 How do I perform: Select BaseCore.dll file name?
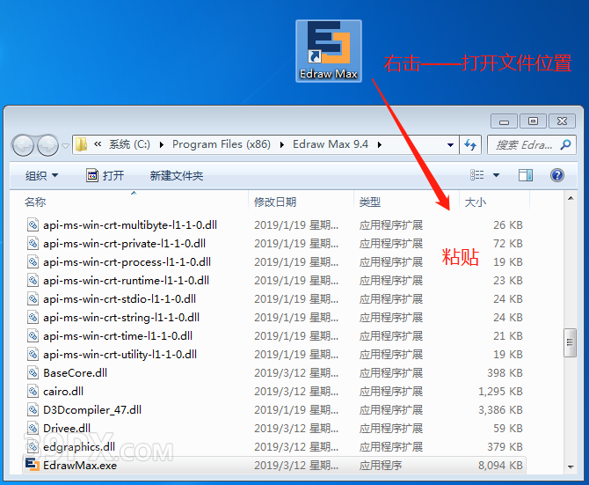(75, 373)
